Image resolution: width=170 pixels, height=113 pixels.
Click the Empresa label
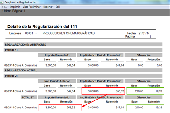click(15, 33)
